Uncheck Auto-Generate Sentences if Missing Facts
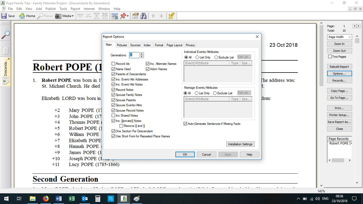This screenshot has width=363, height=204. click(185, 124)
